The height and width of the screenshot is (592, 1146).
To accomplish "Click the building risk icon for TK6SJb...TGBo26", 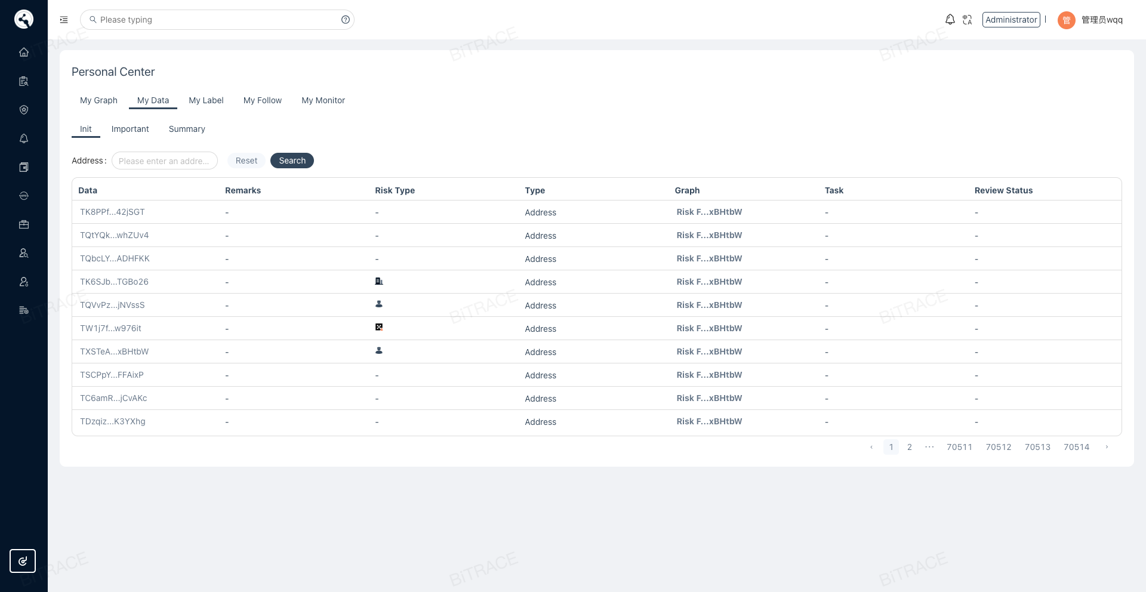I will click(379, 281).
